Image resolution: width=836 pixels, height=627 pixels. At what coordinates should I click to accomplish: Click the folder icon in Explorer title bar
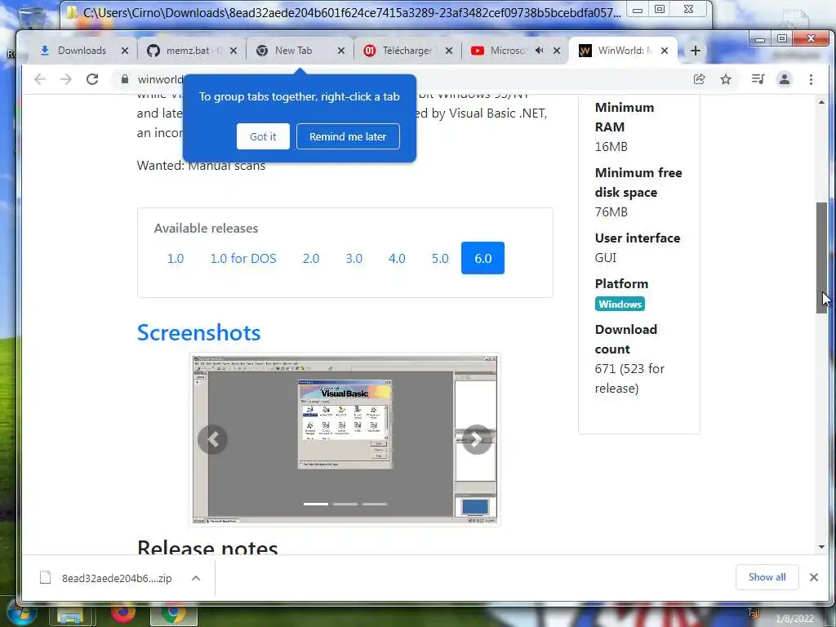point(72,12)
